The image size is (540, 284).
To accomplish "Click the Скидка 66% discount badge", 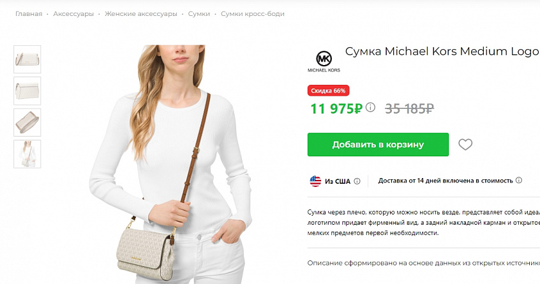I will click(328, 91).
